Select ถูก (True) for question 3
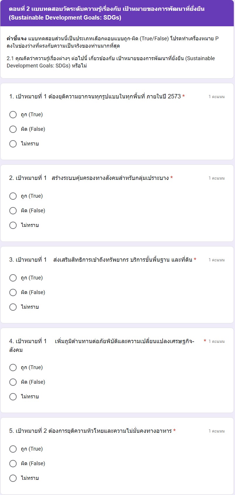This screenshot has height=495, width=235. (x=13, y=278)
